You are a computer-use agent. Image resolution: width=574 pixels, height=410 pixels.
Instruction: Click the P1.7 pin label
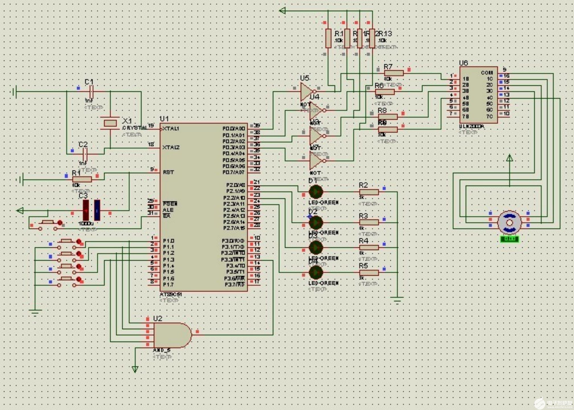(168, 285)
